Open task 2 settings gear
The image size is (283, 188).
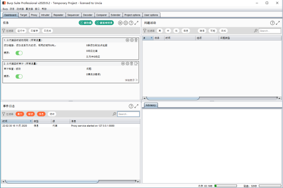[127, 63]
